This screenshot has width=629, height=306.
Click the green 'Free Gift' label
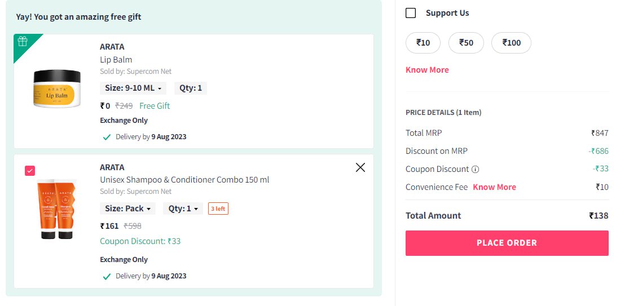(155, 106)
